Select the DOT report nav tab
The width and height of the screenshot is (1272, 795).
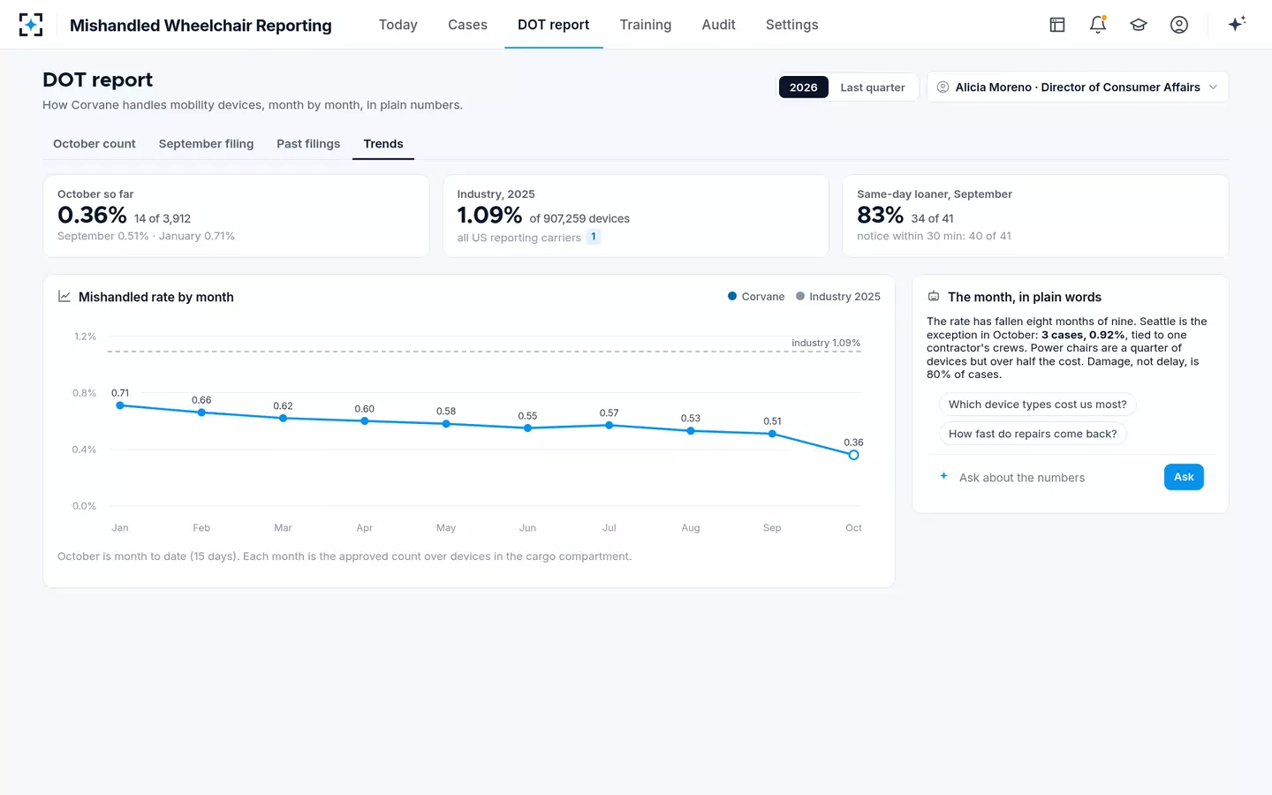pyautogui.click(x=554, y=25)
